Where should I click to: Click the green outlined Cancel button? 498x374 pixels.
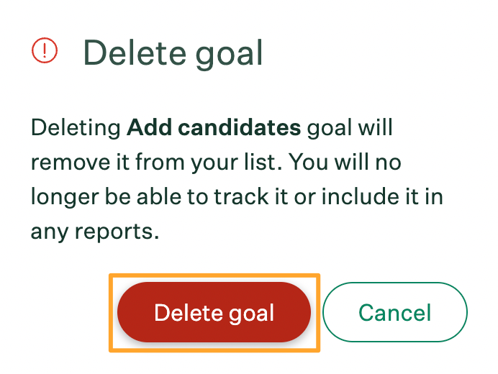pyautogui.click(x=394, y=313)
